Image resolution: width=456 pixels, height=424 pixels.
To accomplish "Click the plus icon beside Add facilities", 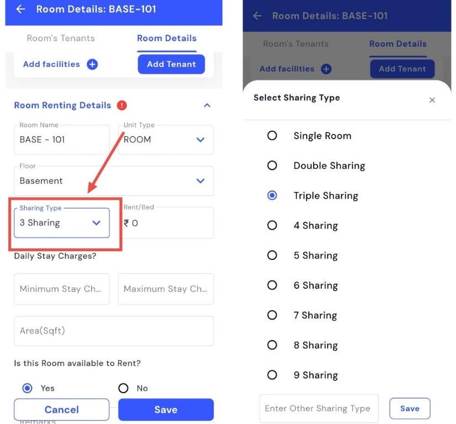I will (x=93, y=65).
